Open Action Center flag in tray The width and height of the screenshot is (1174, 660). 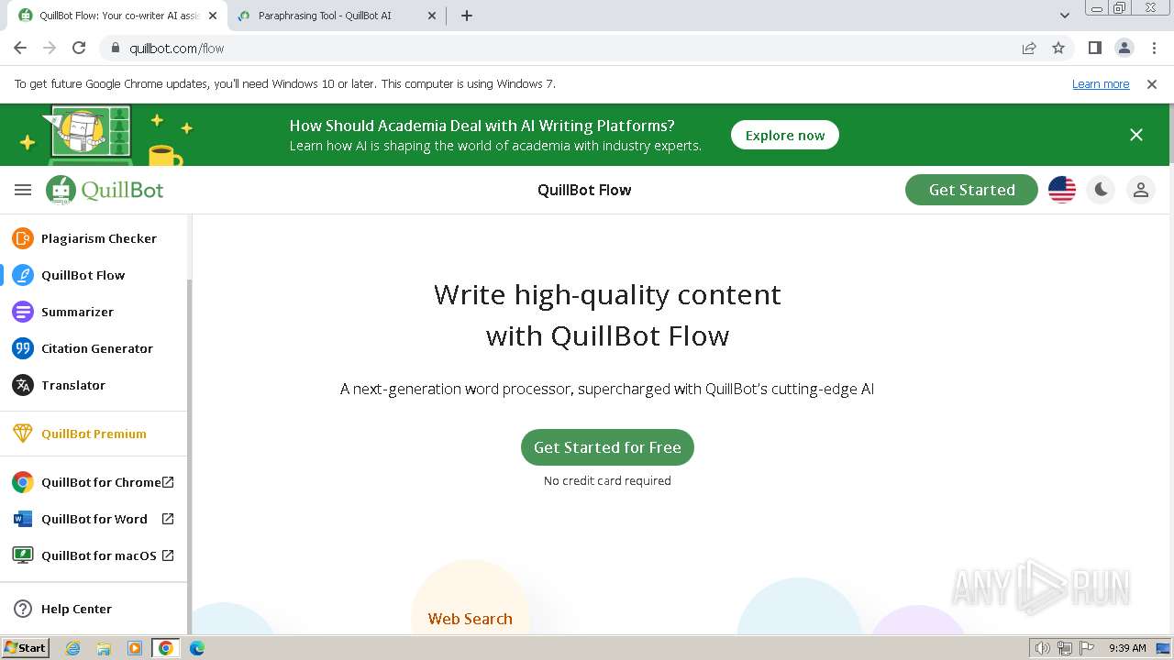pos(1087,648)
